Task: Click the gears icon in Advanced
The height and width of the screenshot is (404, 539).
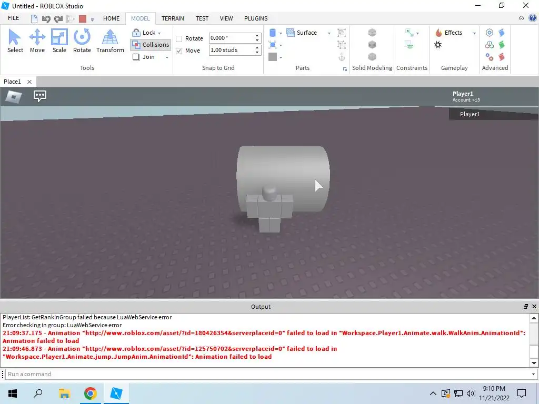Action: pyautogui.click(x=490, y=57)
